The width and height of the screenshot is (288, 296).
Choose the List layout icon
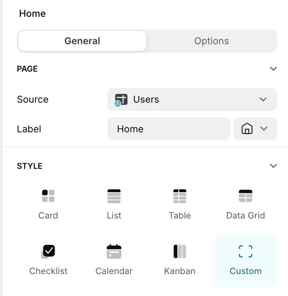click(x=114, y=196)
